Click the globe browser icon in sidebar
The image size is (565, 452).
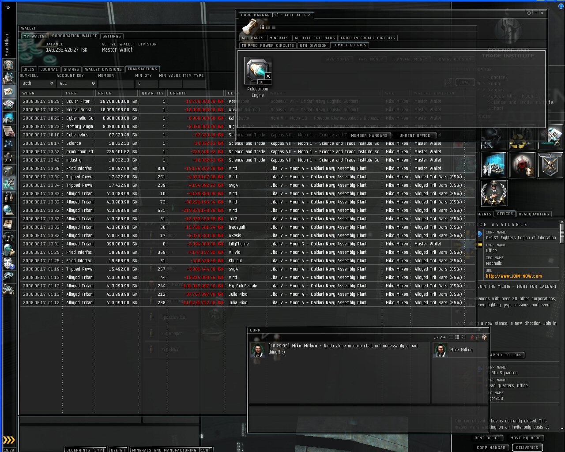click(x=8, y=211)
